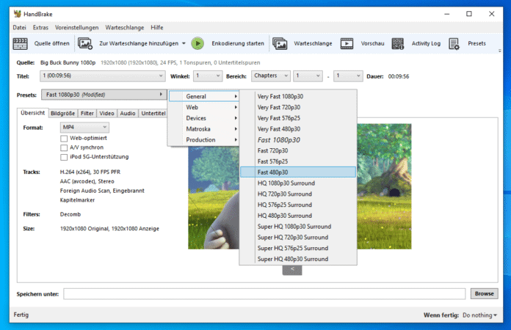Select HQ 480p30 Surround preset

pyautogui.click(x=298, y=216)
